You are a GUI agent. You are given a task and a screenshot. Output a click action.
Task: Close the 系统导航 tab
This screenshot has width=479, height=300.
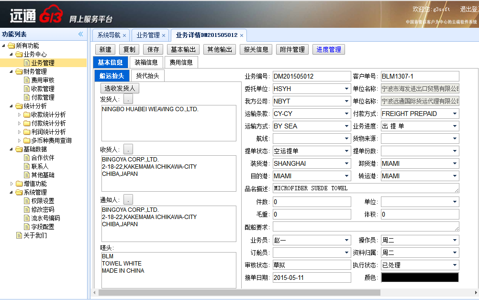pos(124,35)
